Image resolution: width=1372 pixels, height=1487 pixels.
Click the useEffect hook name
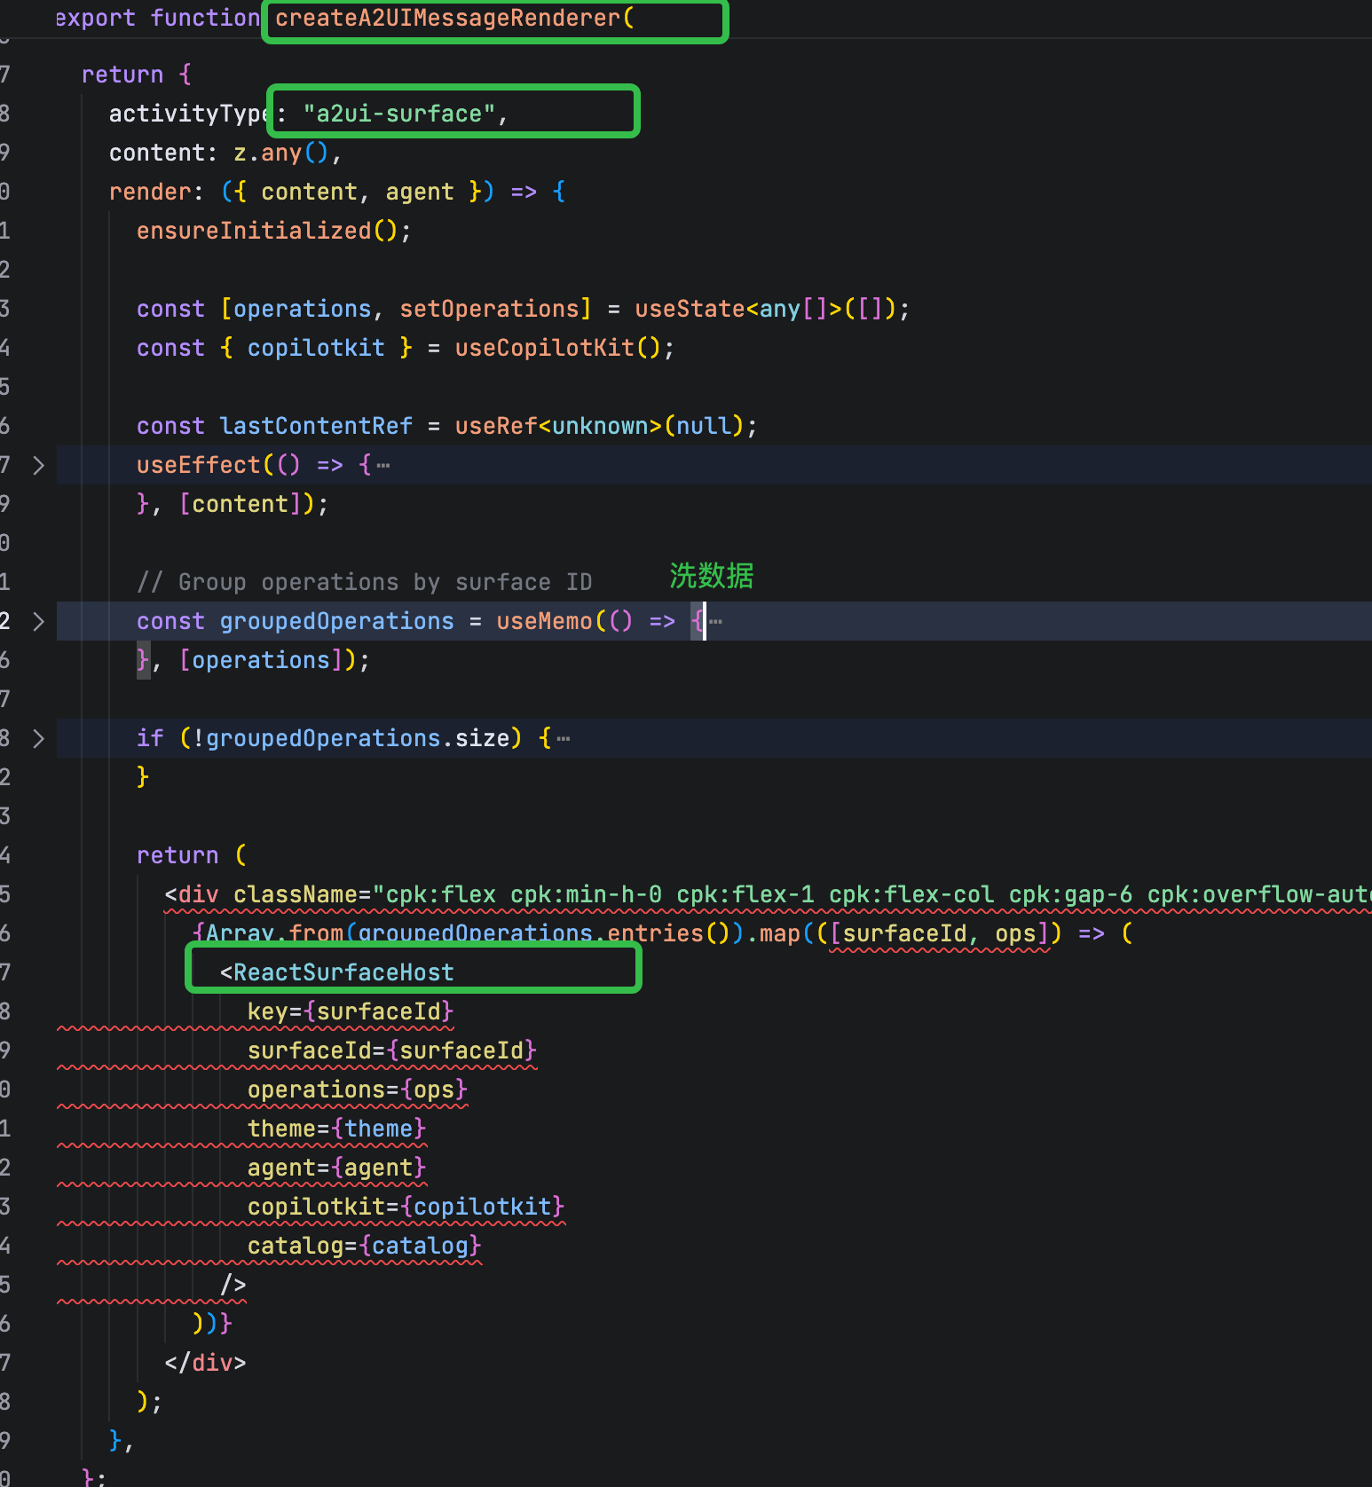(x=199, y=465)
